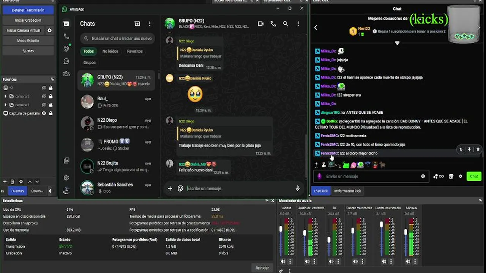
Task: Open the Chats list three-dot menu
Action: click(x=150, y=24)
